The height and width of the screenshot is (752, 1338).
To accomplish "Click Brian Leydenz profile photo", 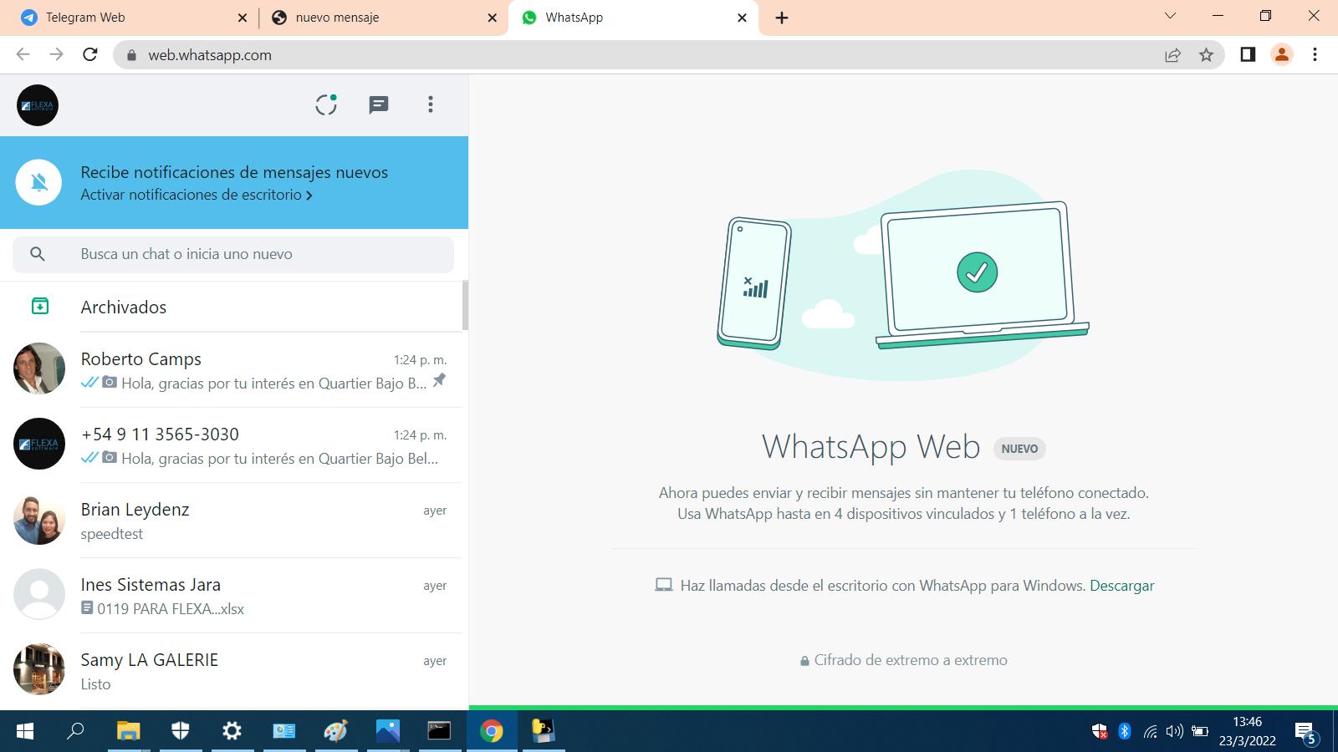I will click(39, 519).
